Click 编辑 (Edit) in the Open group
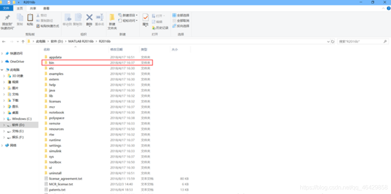The image size is (391, 194). (157, 22)
